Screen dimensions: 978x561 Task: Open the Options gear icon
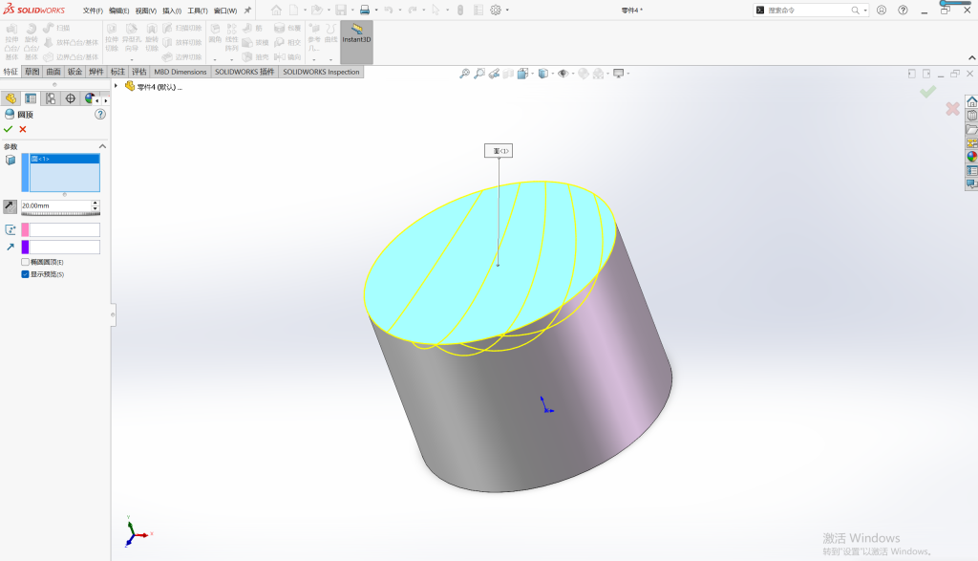[x=496, y=10]
